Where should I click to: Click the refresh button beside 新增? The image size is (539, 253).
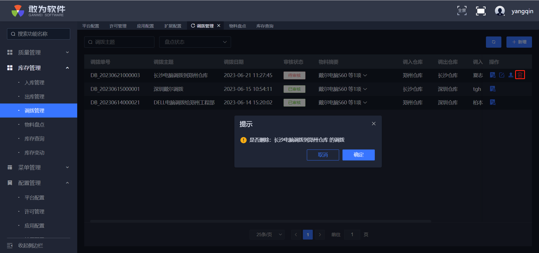tap(494, 42)
